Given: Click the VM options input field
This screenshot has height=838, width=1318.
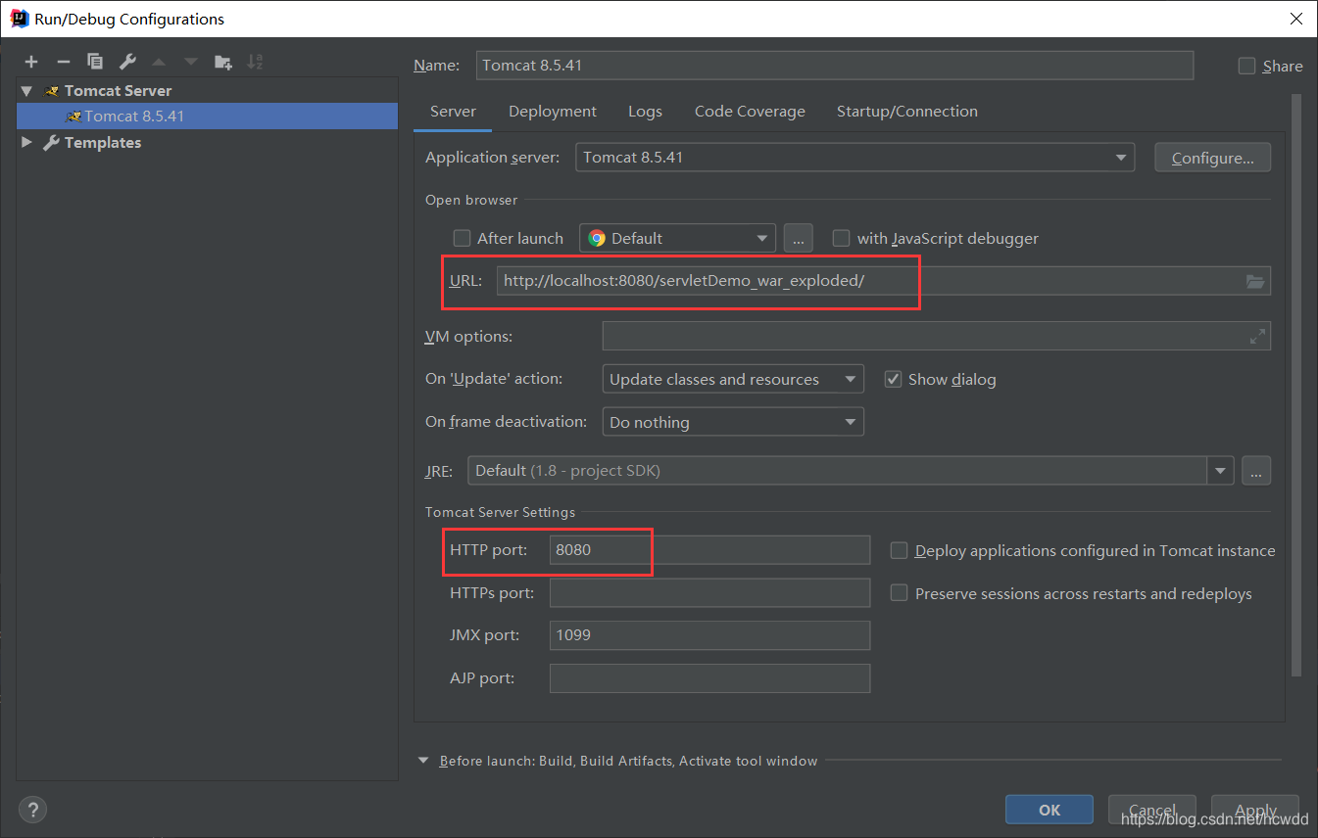Looking at the screenshot, I should coord(936,336).
